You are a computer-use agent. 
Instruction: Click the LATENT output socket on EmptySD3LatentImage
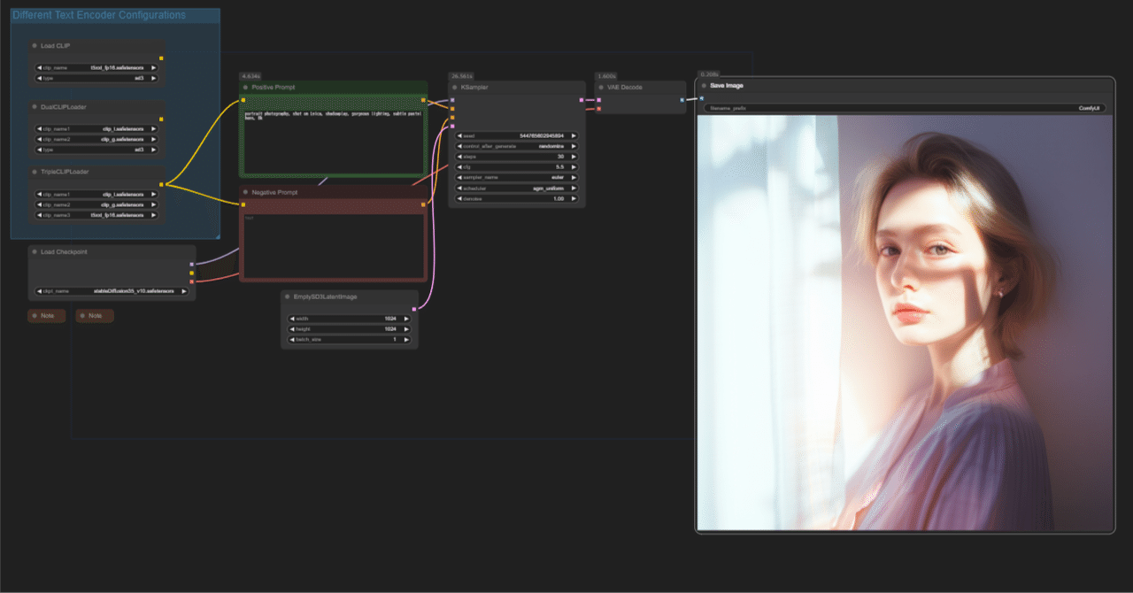(x=413, y=308)
